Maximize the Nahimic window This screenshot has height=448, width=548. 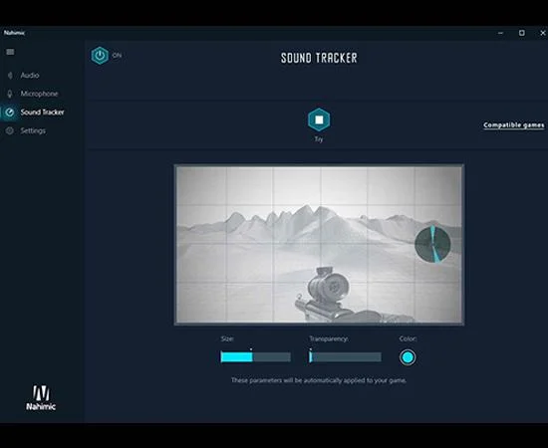[x=521, y=33]
